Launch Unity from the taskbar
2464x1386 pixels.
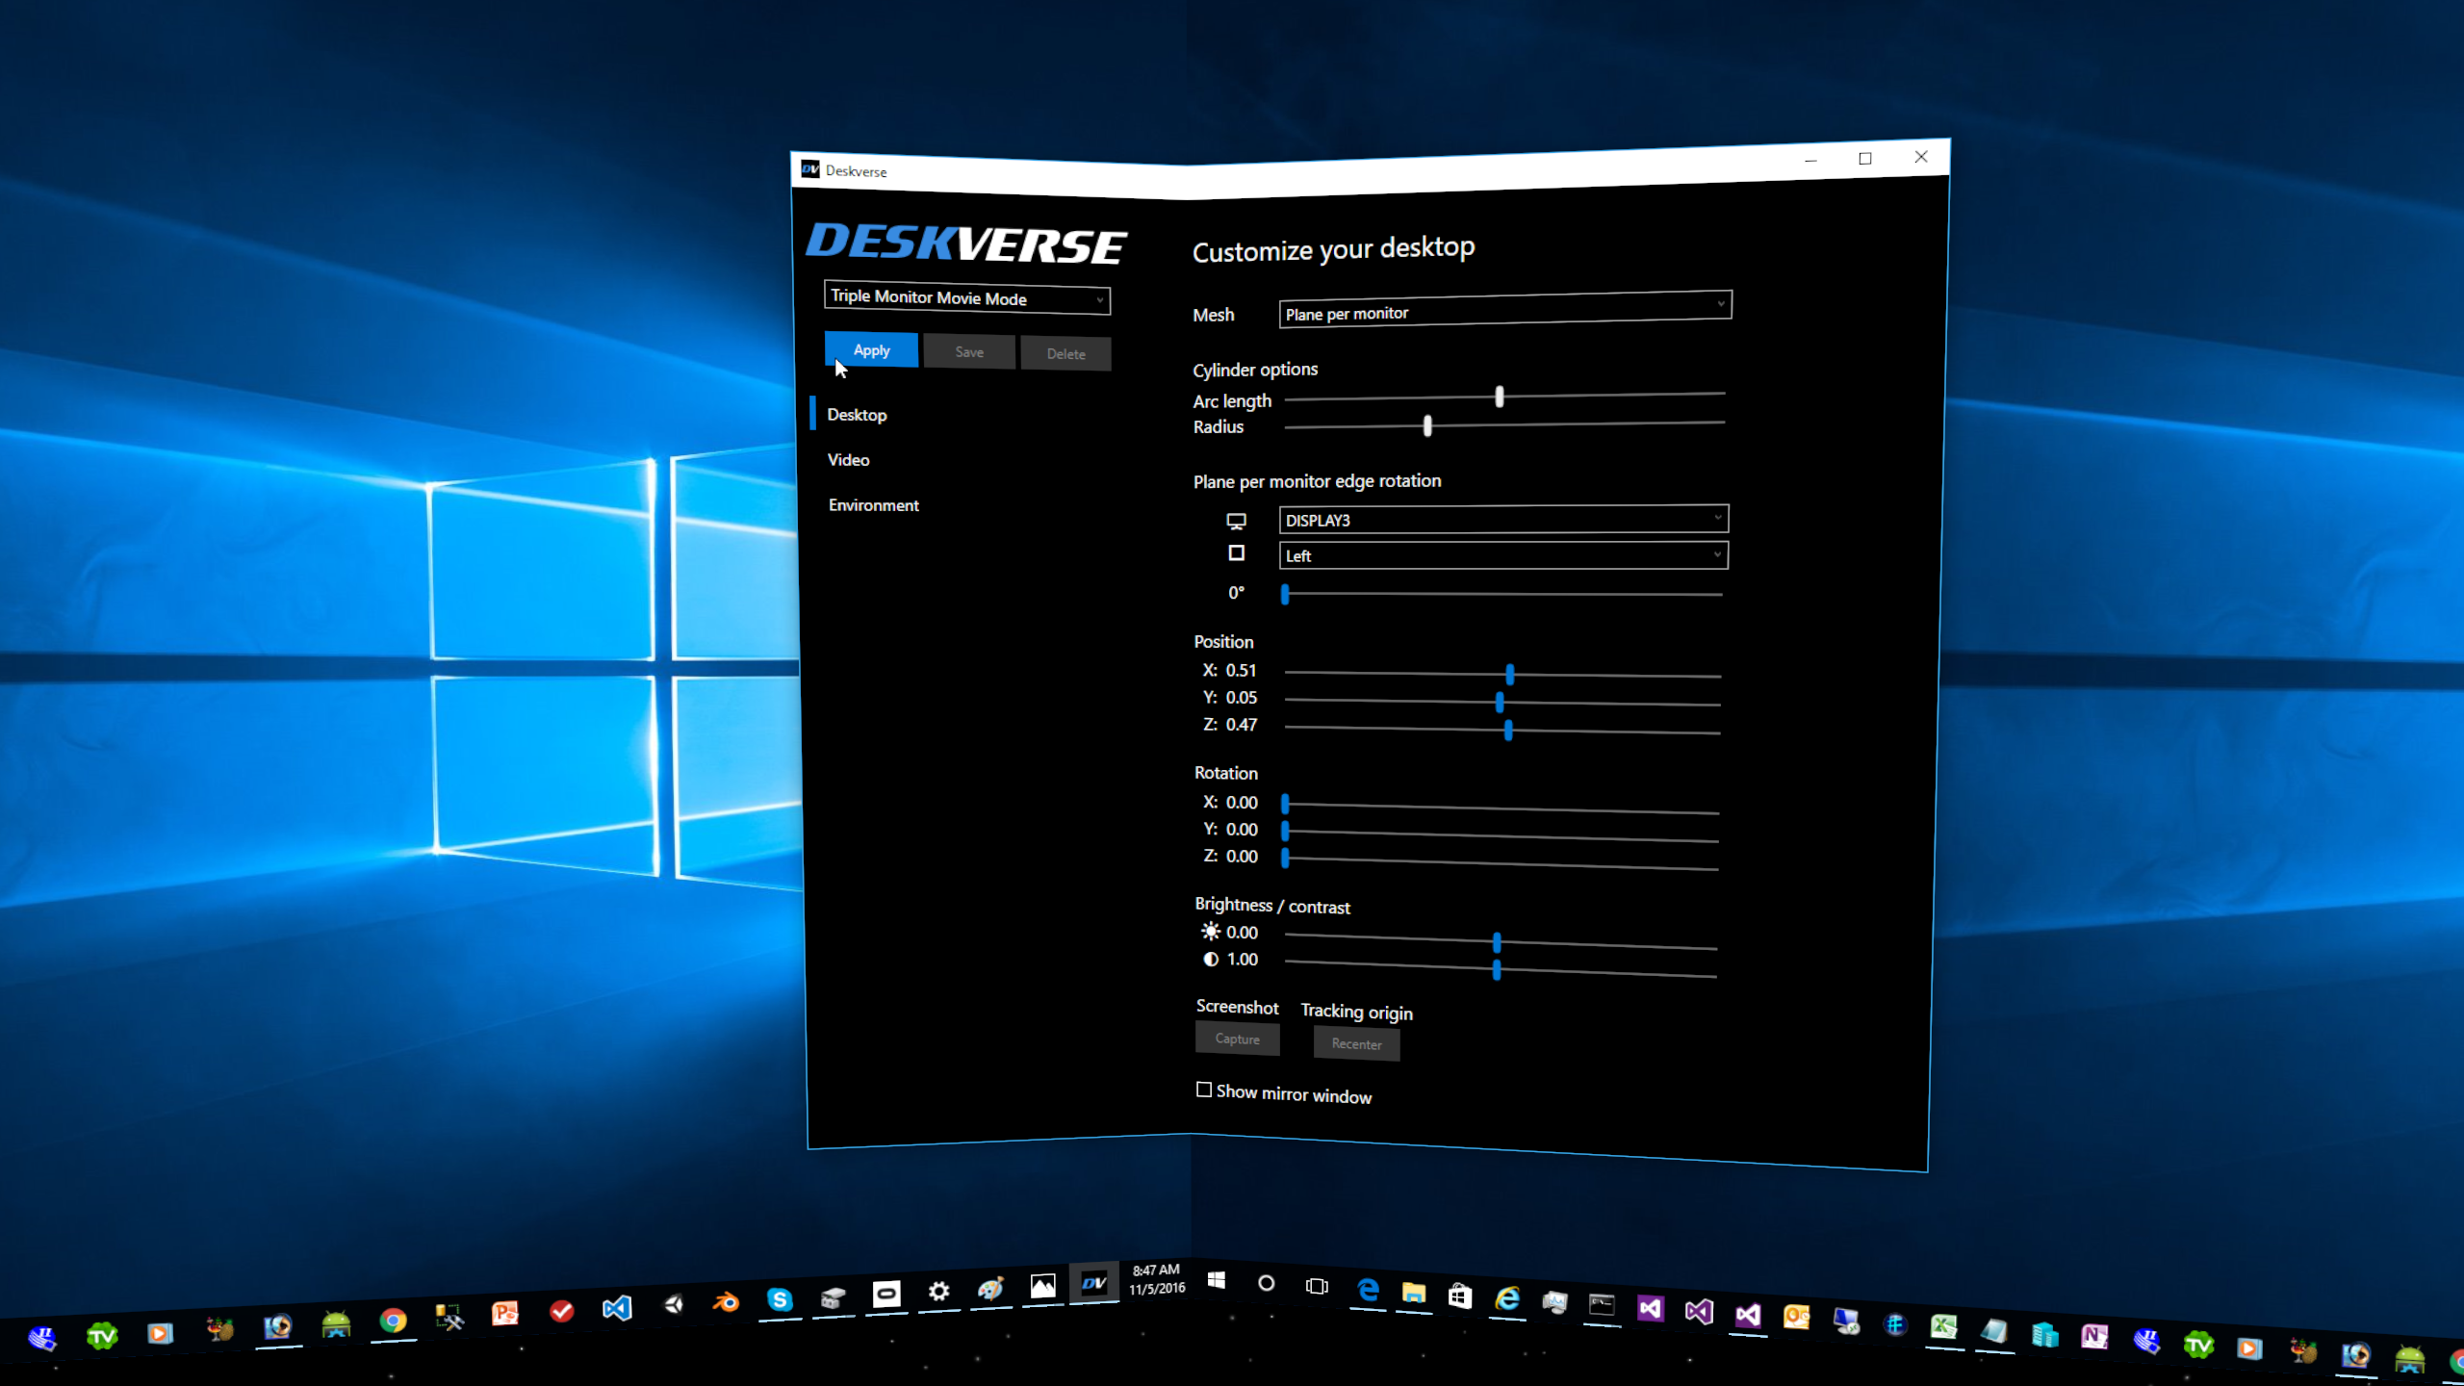coord(674,1305)
